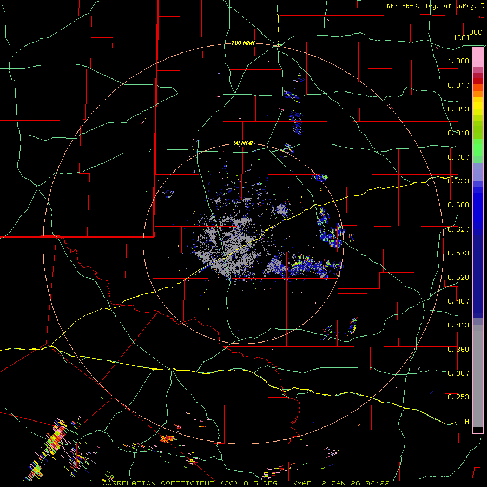
Task: Click the 50 NMI range ring label
Action: 243,143
